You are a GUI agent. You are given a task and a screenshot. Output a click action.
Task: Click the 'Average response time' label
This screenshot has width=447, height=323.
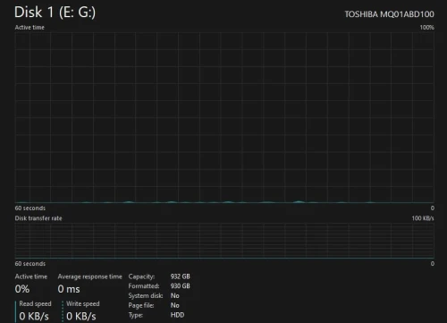[x=90, y=276]
